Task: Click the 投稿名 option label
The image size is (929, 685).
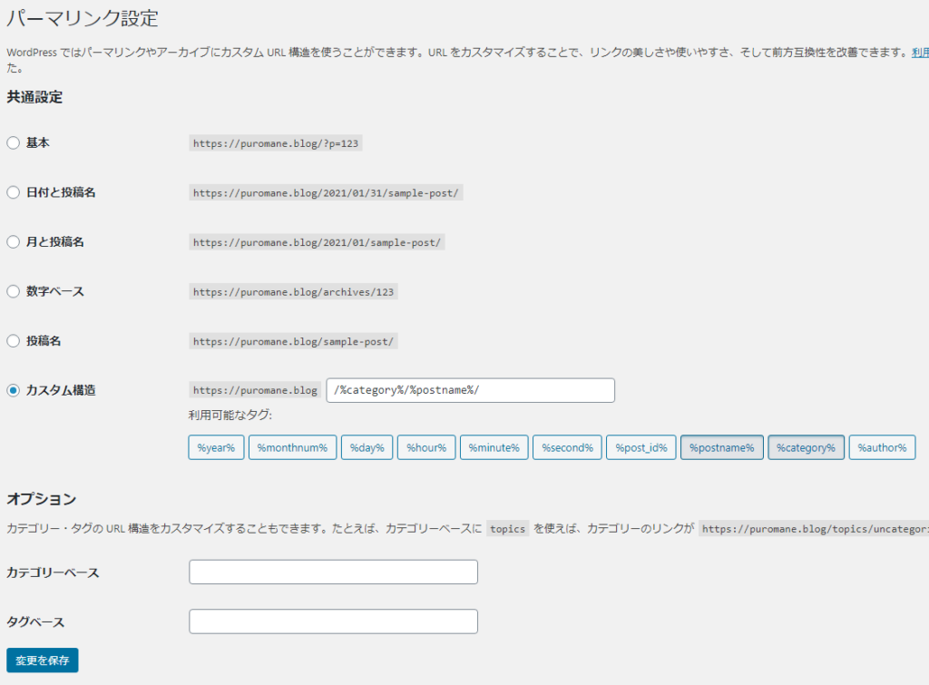Action: pyautogui.click(x=44, y=341)
